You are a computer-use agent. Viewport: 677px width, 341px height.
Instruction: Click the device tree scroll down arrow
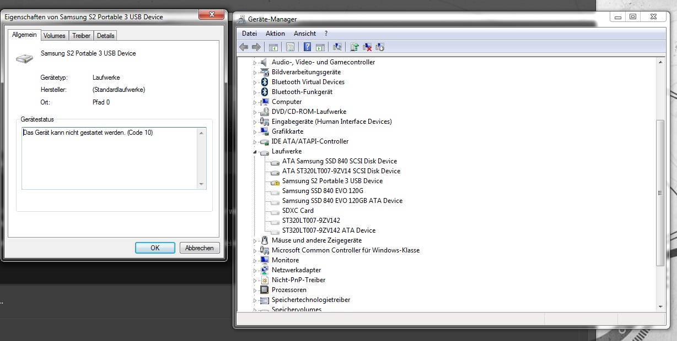coord(660,306)
